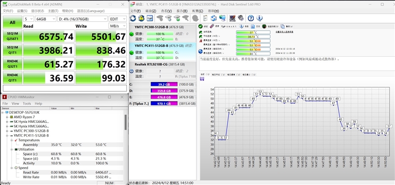This screenshot has height=185, width=395.
Task: Open the 主题(T) menu in CrystalDiskMark
Action: pyautogui.click(x=53, y=11)
